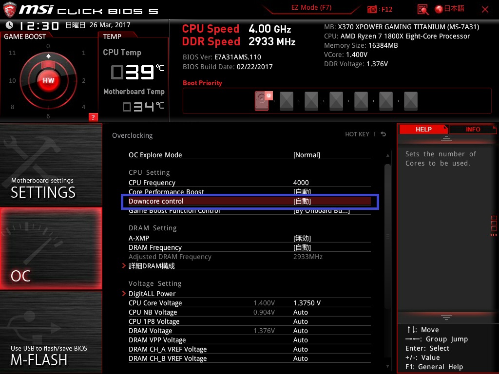The image size is (499, 374).
Task: Open the OC overclocking section
Action: [x=51, y=248]
